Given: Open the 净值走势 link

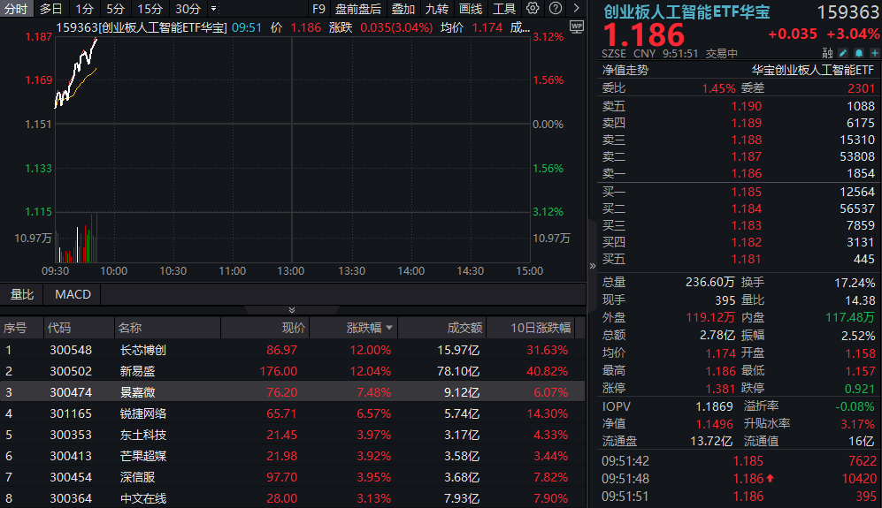Looking at the screenshot, I should click(x=625, y=70).
